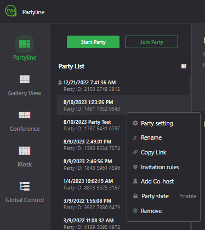The width and height of the screenshot is (205, 230).
Task: Open the Partyline sidebar section
Action: pyautogui.click(x=25, y=48)
